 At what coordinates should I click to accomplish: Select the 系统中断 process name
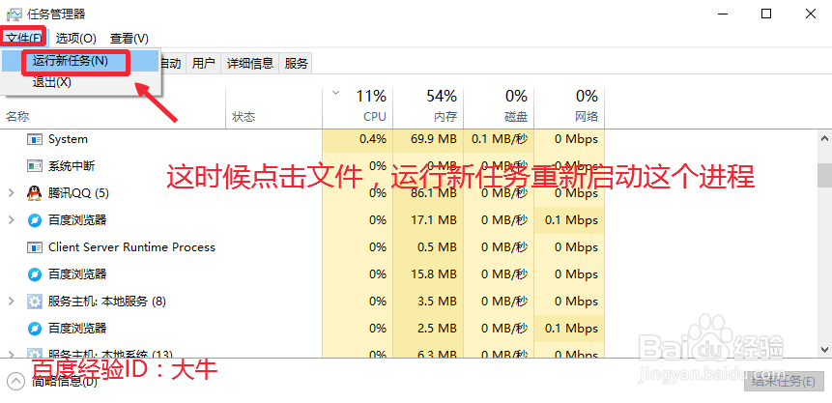pos(72,166)
